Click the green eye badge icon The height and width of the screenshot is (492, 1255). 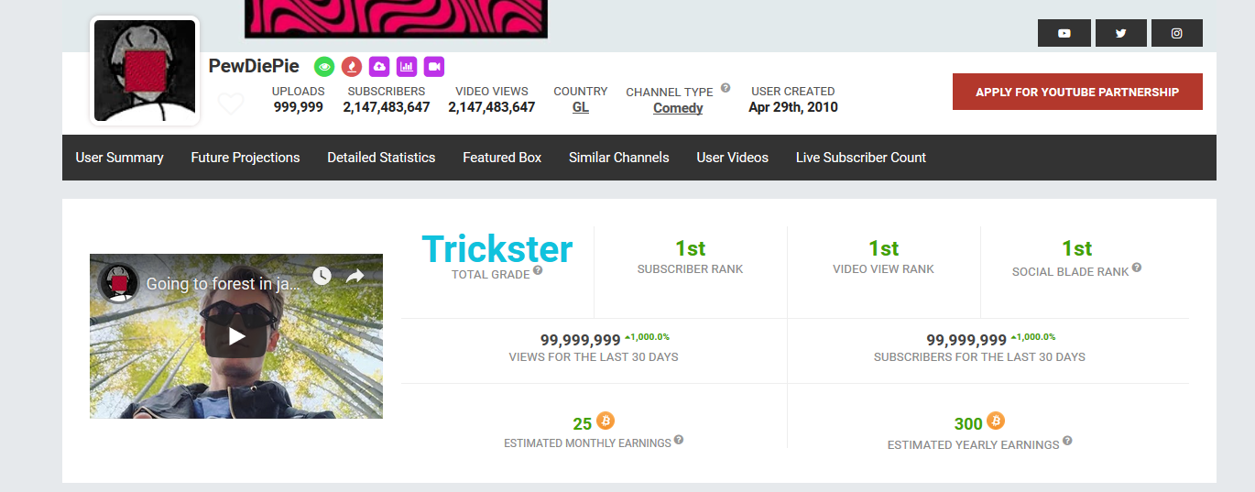pyautogui.click(x=323, y=66)
